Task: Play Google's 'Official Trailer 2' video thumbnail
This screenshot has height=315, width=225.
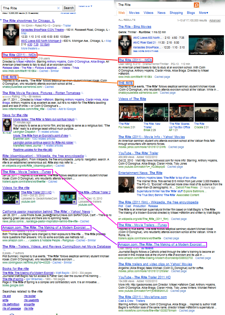Action: point(68,198)
